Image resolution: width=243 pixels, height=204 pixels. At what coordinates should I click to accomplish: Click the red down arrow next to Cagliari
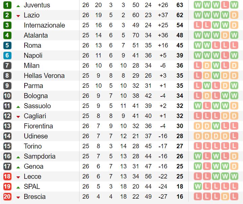18,117
